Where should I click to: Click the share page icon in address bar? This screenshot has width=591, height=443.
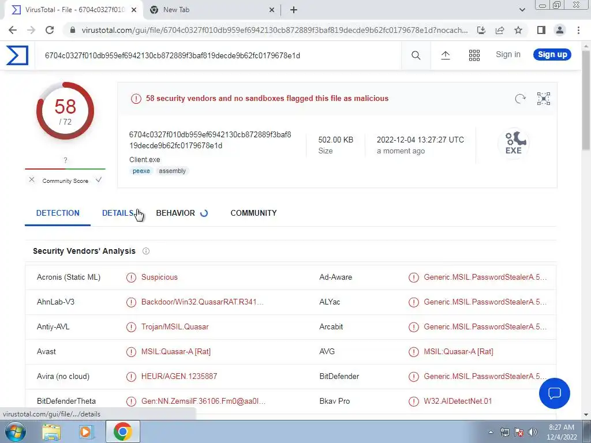pos(500,30)
